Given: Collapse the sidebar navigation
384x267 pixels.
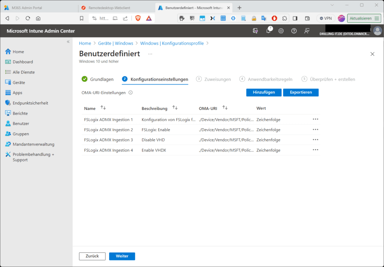Looking at the screenshot, I should [x=68, y=42].
